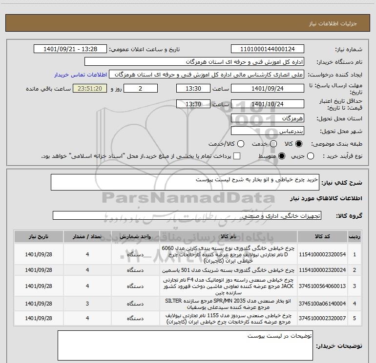Click product code 3745100002320007
The width and height of the screenshot is (376, 363).
[322, 318]
